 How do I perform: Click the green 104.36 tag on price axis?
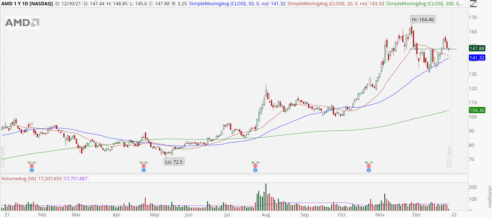click(477, 110)
